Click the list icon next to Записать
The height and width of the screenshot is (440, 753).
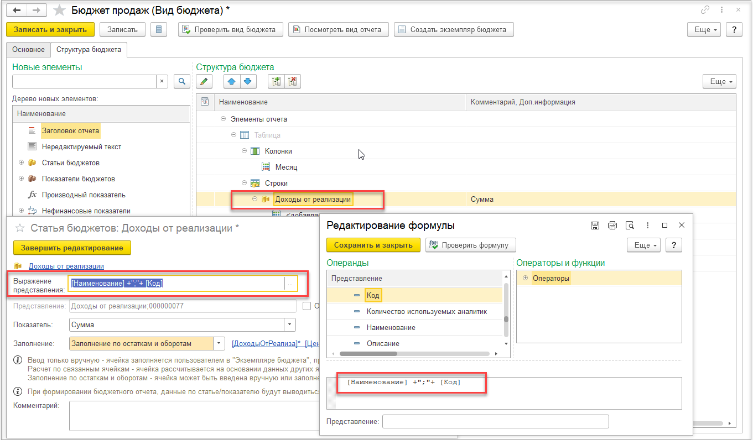(159, 29)
